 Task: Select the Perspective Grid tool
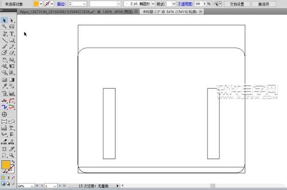coord(12,72)
